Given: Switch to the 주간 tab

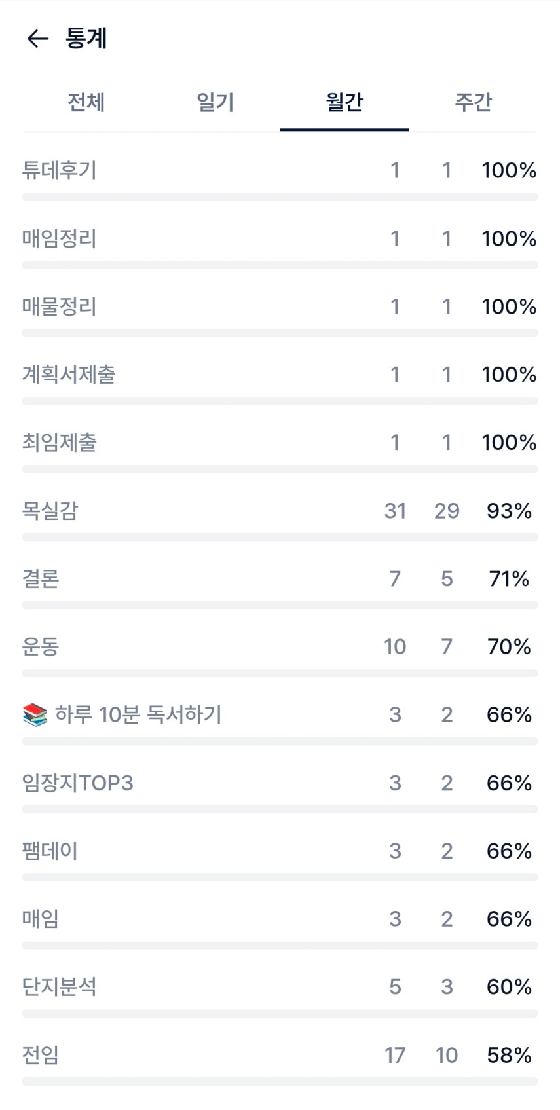Looking at the screenshot, I should tap(473, 102).
